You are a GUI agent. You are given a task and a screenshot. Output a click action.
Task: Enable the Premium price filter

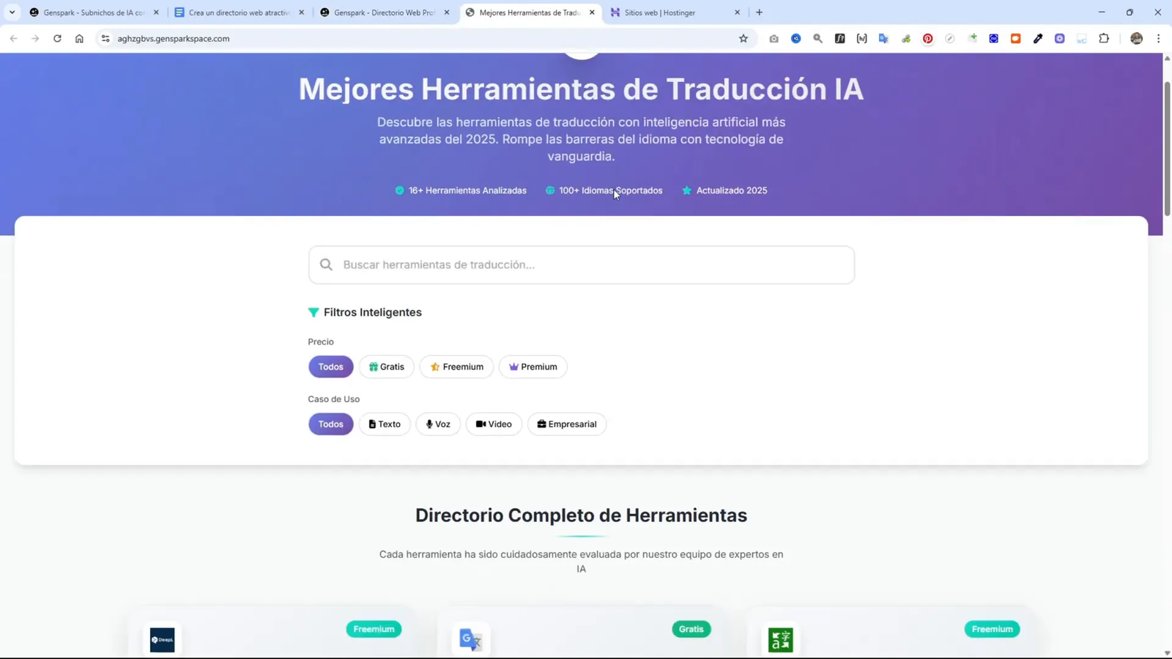(x=533, y=366)
